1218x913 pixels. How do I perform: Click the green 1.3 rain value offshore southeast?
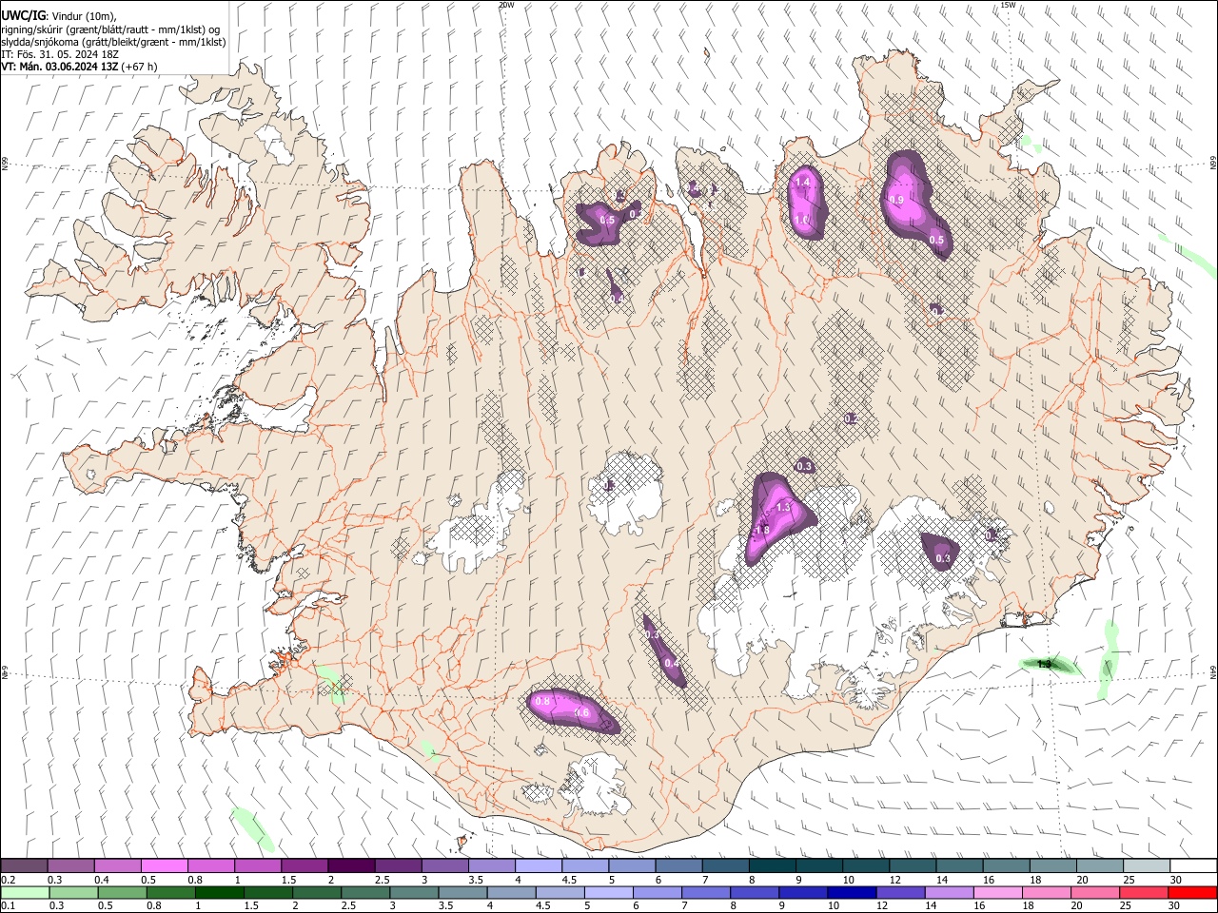(x=1044, y=664)
